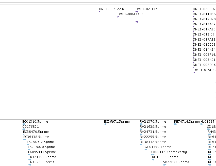Select the RH16086.5prime EST label
Viewport: 216px width, 166px height.
click(165, 157)
